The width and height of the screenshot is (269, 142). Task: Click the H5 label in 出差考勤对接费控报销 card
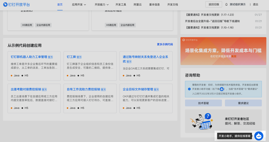click(27, 108)
